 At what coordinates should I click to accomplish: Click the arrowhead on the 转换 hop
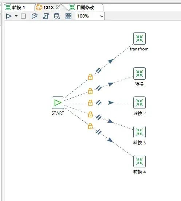[x=111, y=84]
